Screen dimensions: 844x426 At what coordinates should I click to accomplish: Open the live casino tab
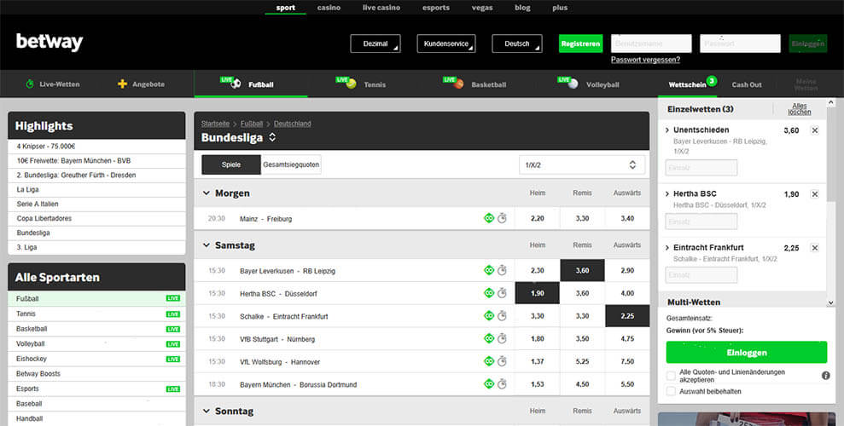click(381, 8)
